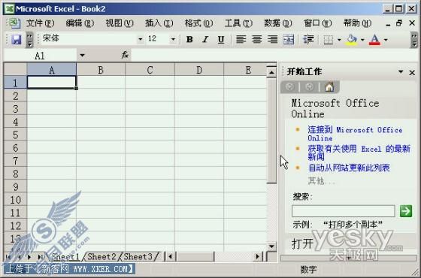Open the 窗口(W) menu

click(x=318, y=23)
